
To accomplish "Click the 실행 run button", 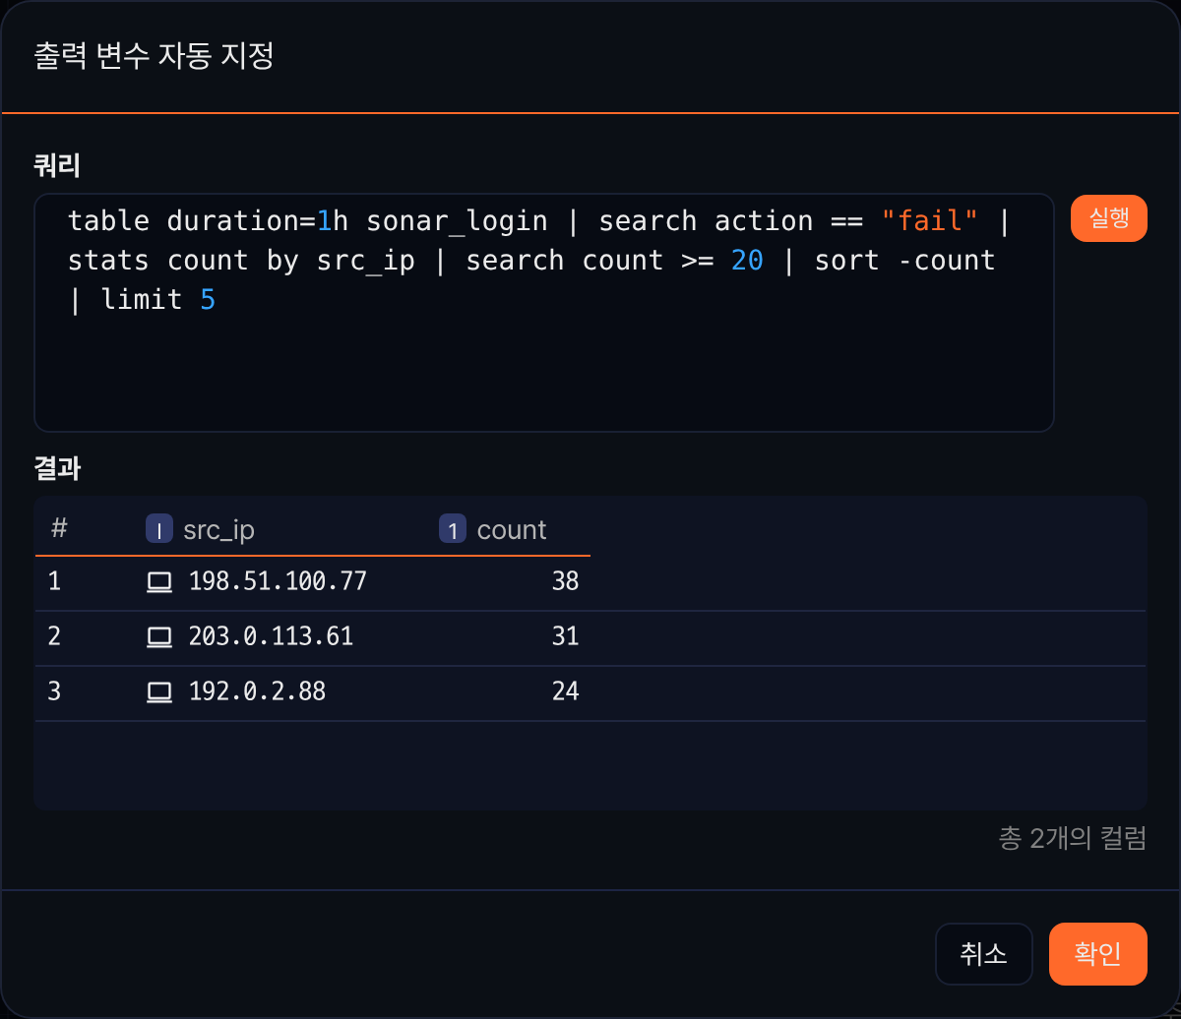I will (x=1109, y=218).
